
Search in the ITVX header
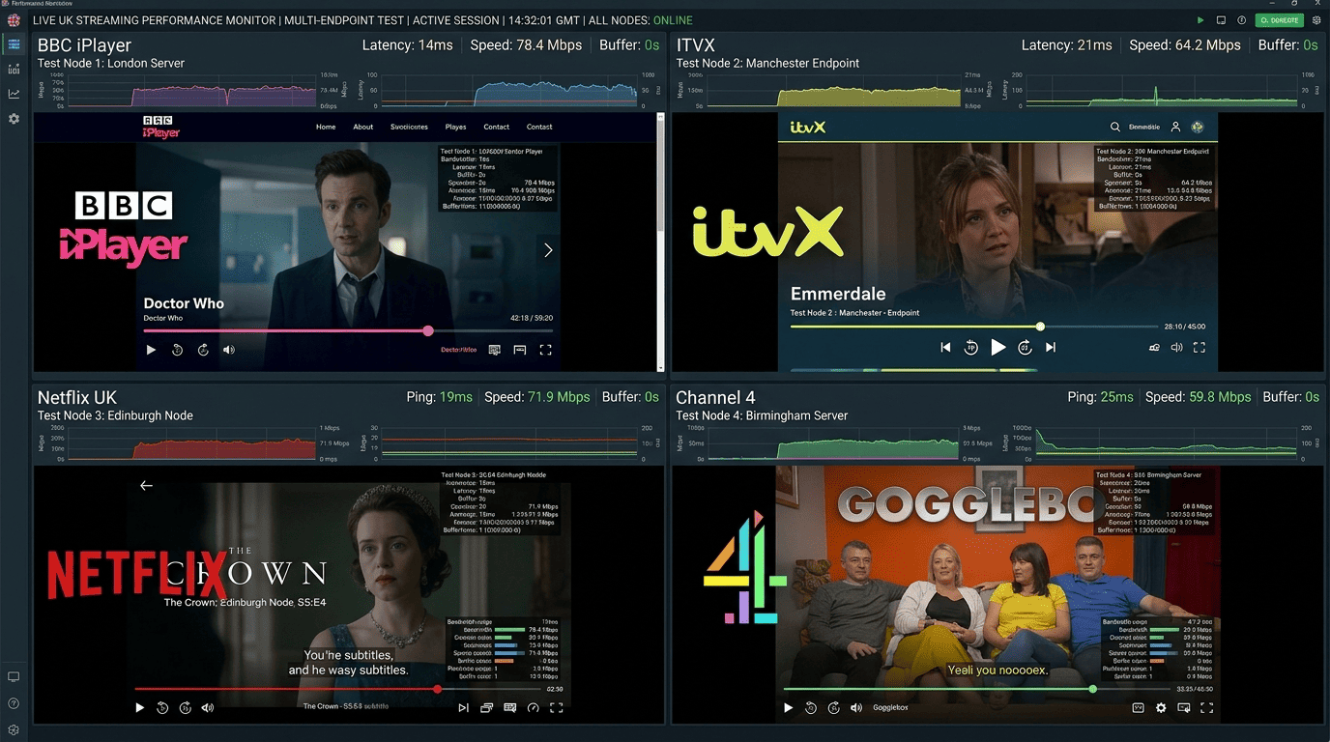1115,127
